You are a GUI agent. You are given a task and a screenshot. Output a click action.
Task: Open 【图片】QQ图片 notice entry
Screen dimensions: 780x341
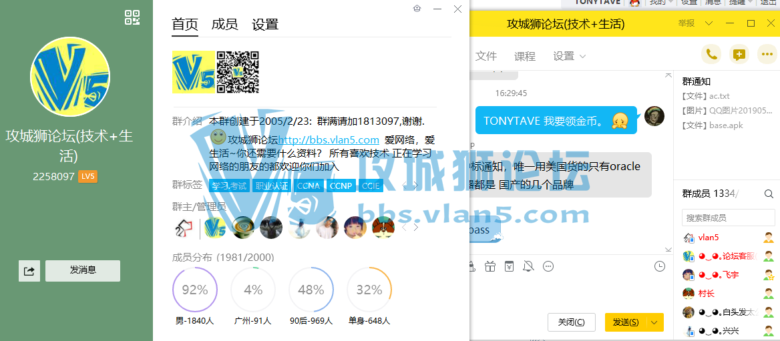(727, 110)
